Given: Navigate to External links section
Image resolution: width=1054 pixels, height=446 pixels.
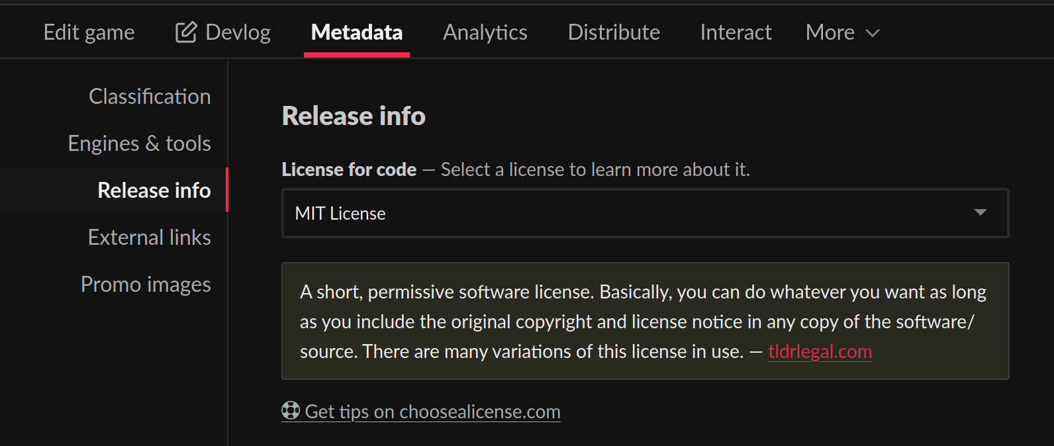Looking at the screenshot, I should pos(149,238).
